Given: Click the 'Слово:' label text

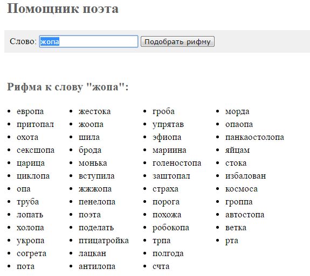Looking at the screenshot, I should click(23, 41).
